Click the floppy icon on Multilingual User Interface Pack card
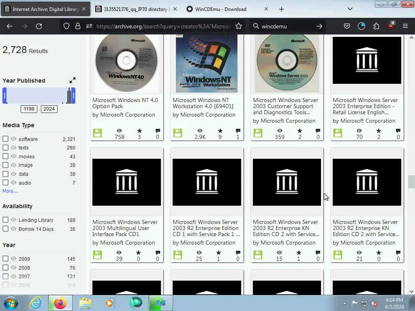The width and height of the screenshot is (415, 311). (97, 255)
